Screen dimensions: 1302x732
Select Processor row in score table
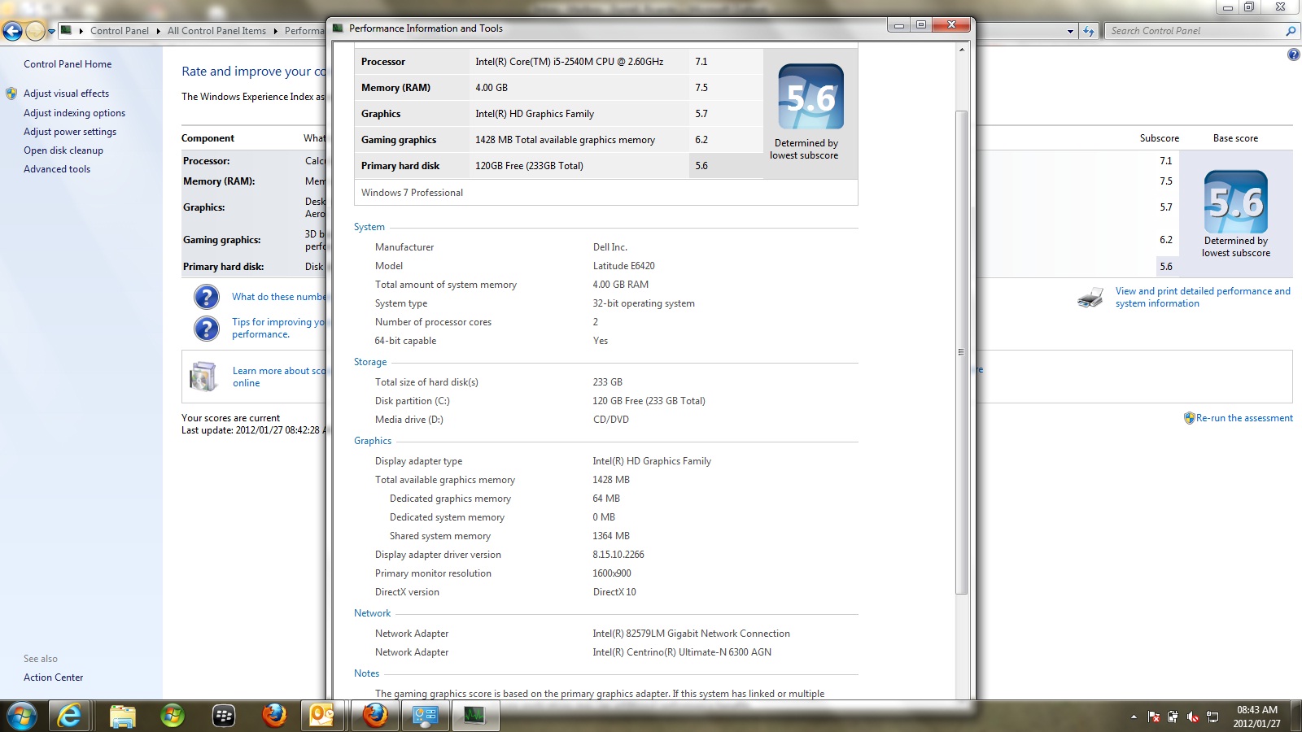coord(559,62)
